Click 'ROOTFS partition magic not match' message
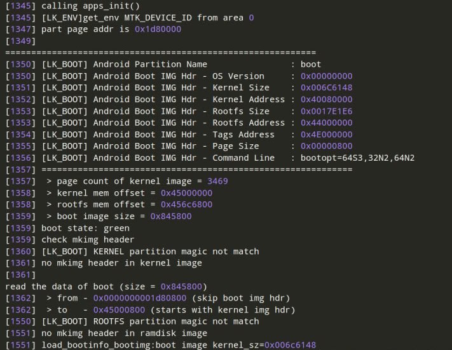This screenshot has width=452, height=350. [176, 321]
